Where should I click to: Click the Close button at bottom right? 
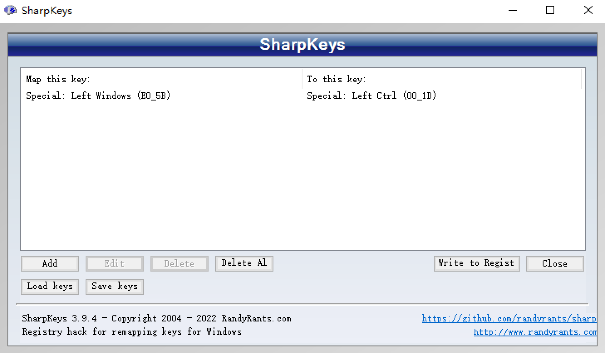pyautogui.click(x=555, y=263)
